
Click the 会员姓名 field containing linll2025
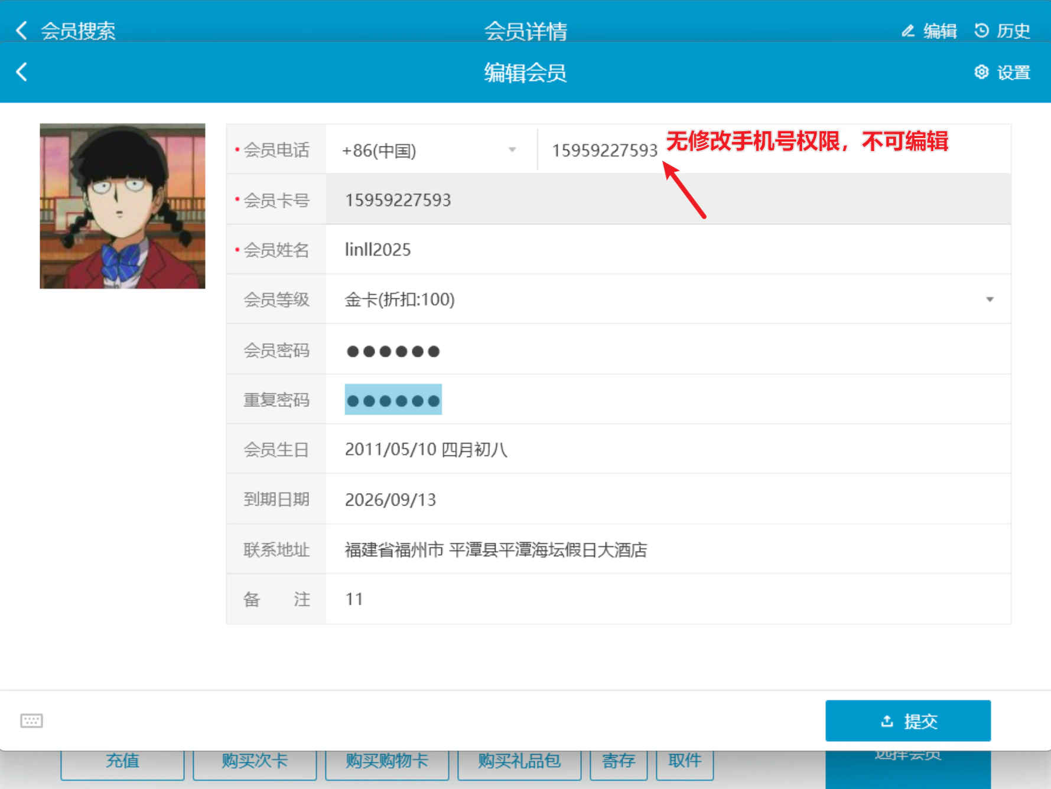pos(668,249)
